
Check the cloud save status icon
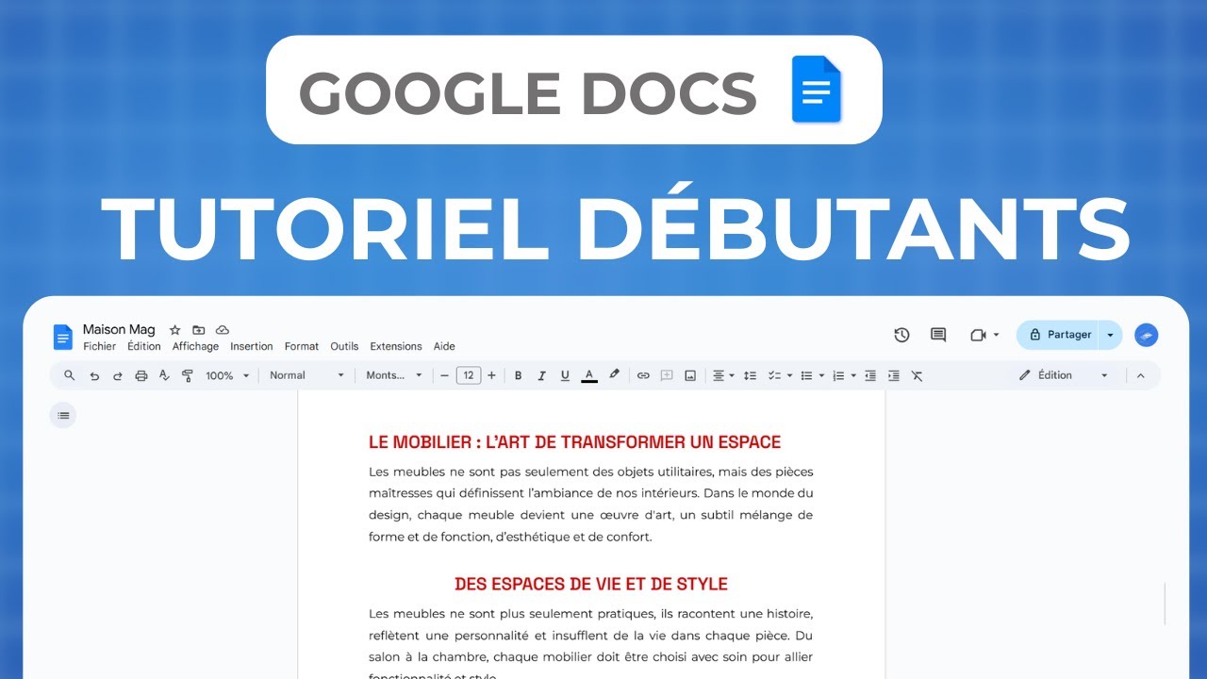pos(223,330)
